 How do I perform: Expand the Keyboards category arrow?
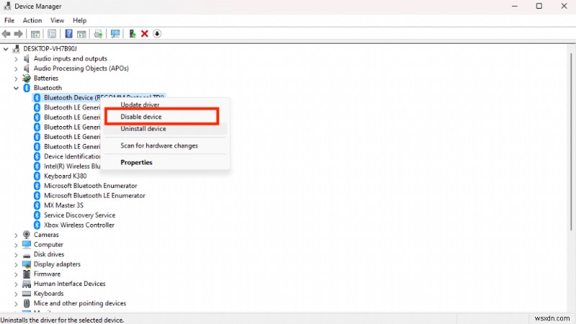click(16, 294)
